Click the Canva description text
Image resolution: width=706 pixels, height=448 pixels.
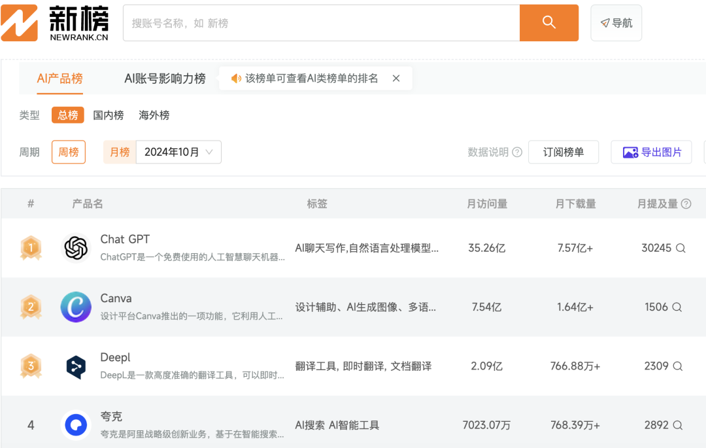tap(192, 317)
